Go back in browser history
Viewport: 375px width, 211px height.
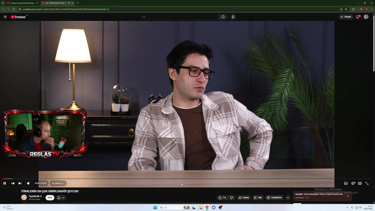3,9
